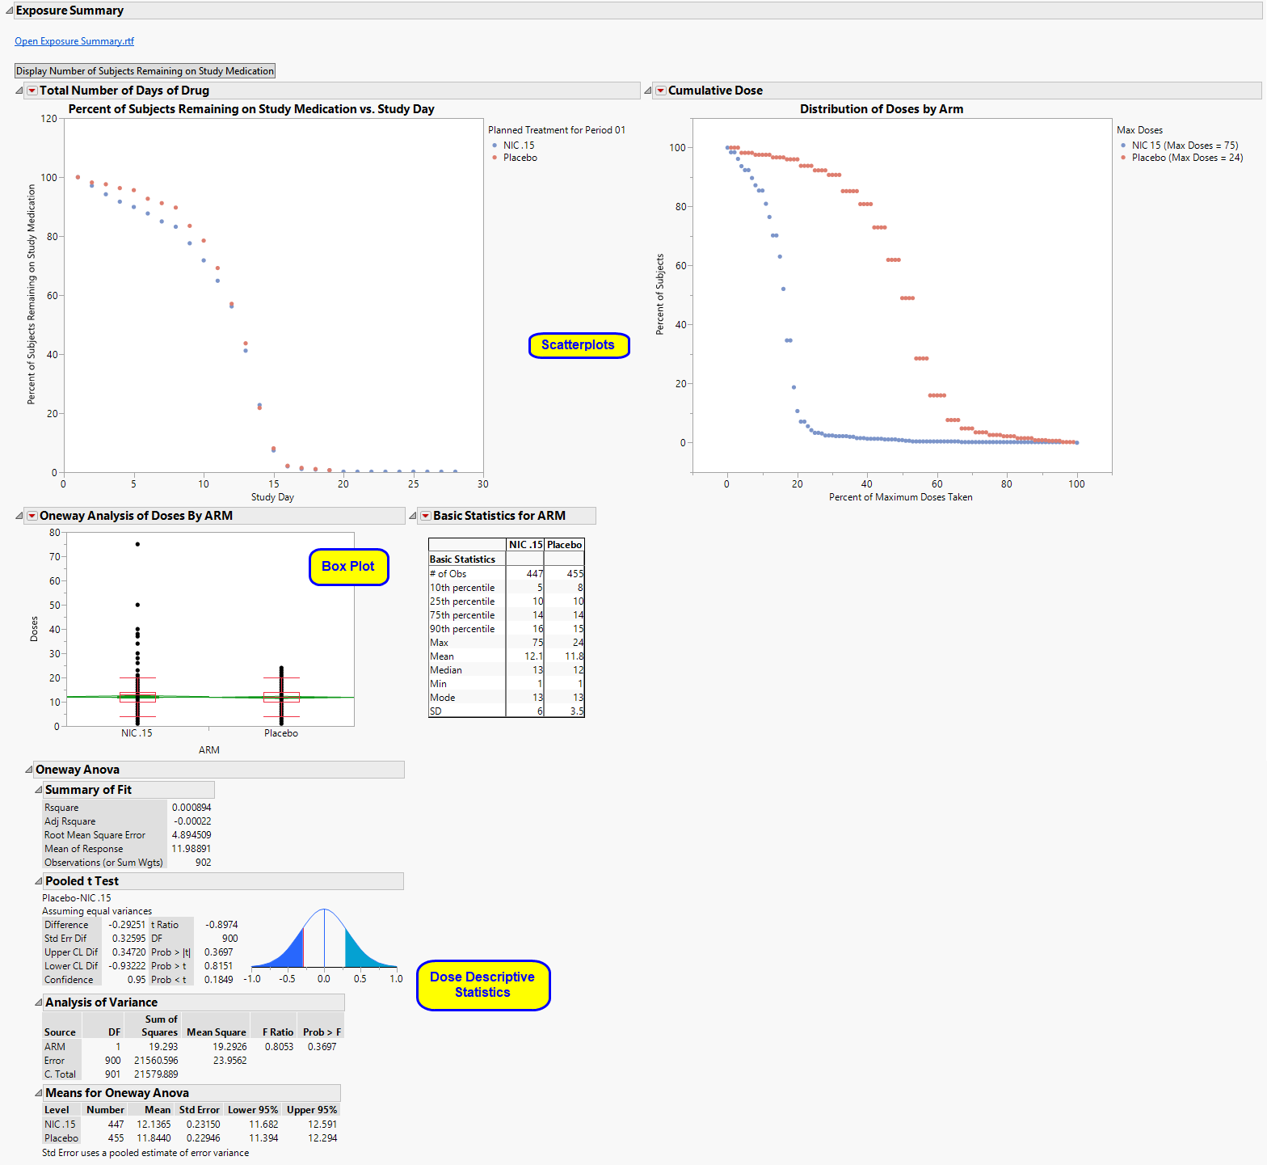Collapse the Basic Statistics for ARM disclosure triangle
1267x1169 pixels.
click(x=413, y=516)
